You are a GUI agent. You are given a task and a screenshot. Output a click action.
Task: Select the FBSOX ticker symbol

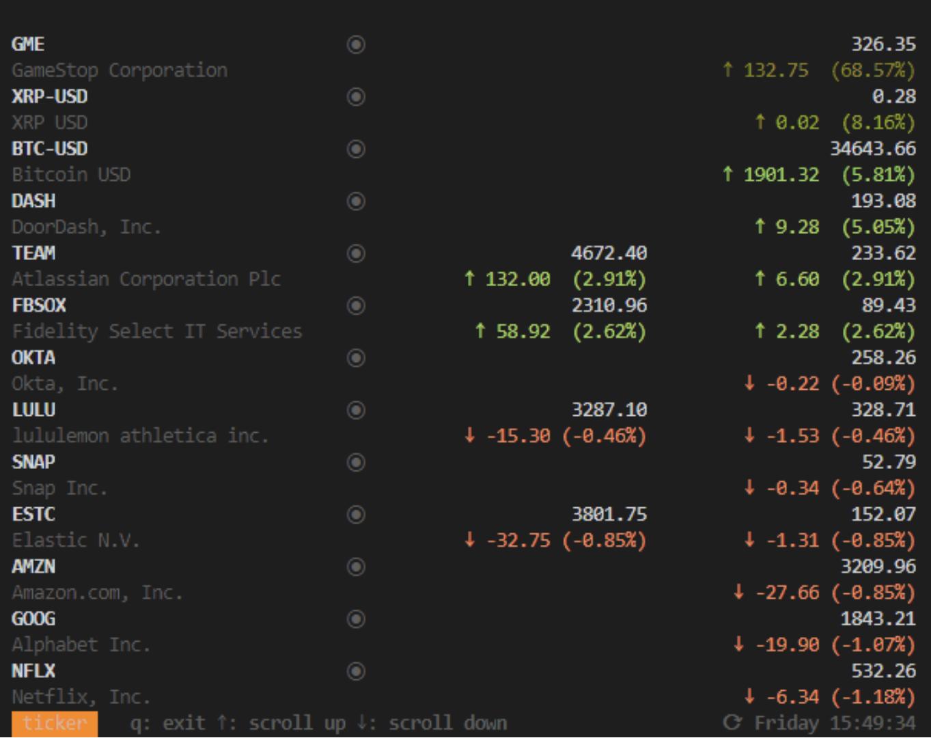click(x=39, y=305)
